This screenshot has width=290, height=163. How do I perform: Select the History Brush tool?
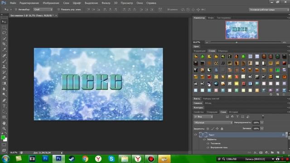coord(4,72)
